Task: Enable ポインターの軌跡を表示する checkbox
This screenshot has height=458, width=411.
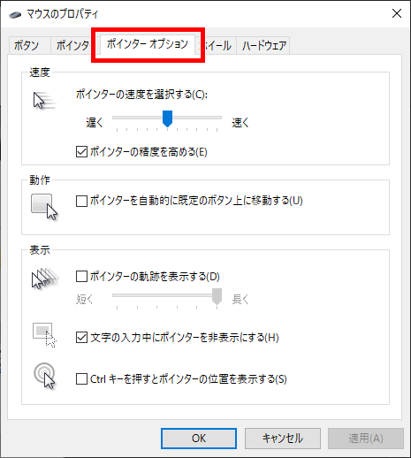Action: point(81,277)
